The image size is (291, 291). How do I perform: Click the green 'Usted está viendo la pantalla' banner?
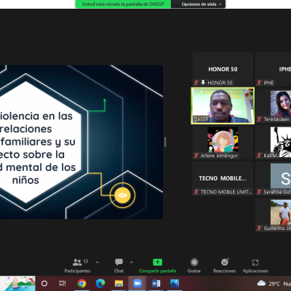click(123, 4)
